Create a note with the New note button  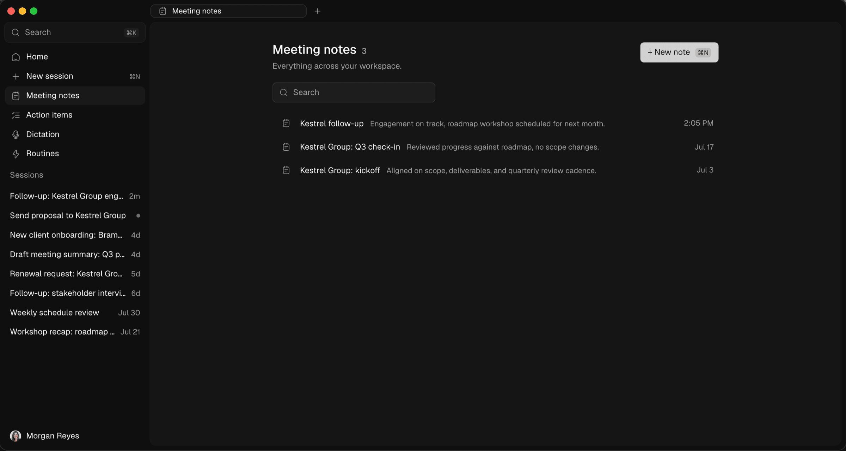(x=679, y=52)
